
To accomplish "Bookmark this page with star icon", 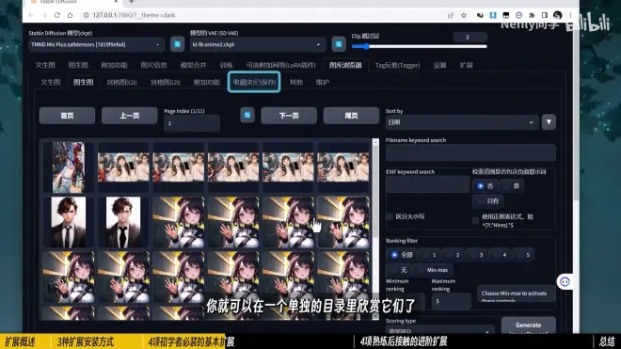I will [463, 15].
